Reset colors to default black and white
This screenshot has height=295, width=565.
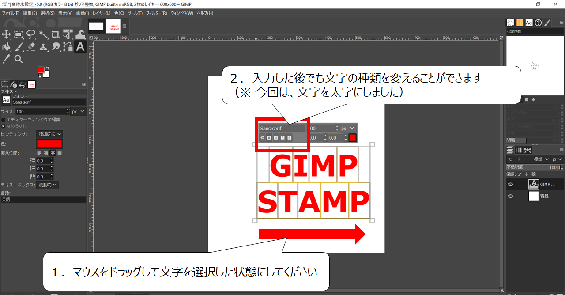pos(39,76)
